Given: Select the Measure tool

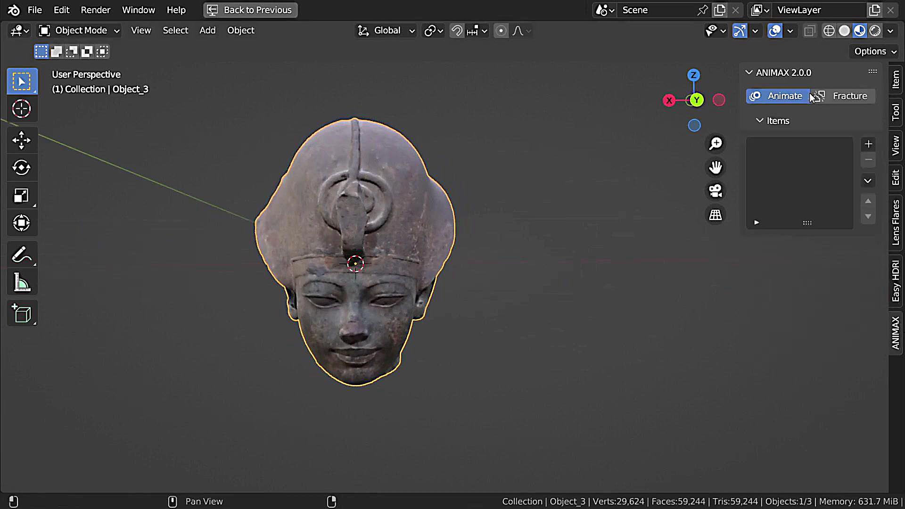Looking at the screenshot, I should pos(22,283).
